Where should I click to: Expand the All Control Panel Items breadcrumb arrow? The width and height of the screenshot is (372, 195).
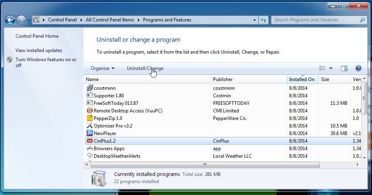tap(138, 20)
